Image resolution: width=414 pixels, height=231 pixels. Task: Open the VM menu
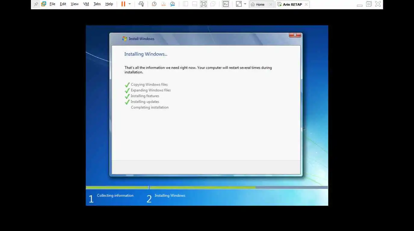pyautogui.click(x=86, y=4)
